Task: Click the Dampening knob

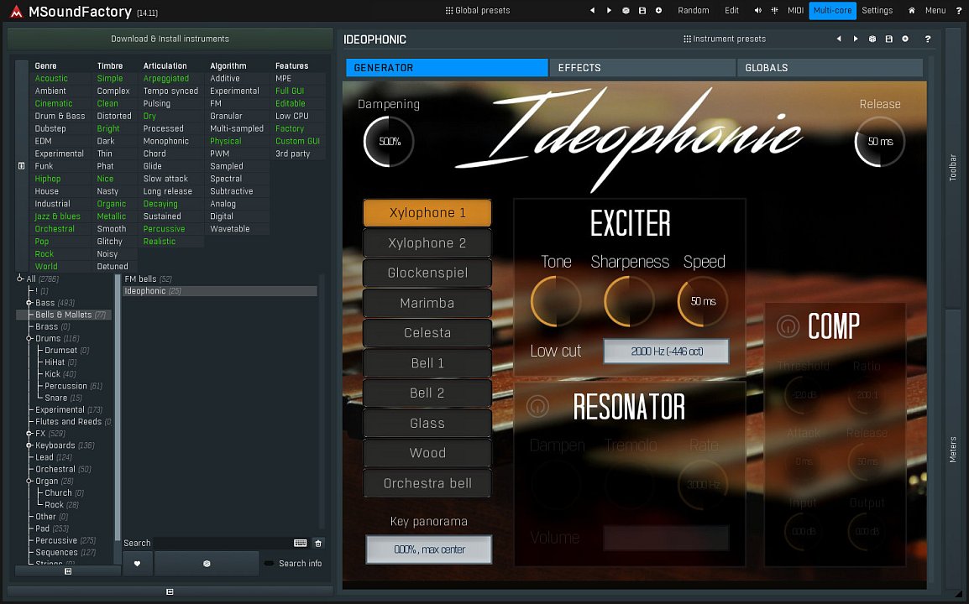Action: pos(389,142)
